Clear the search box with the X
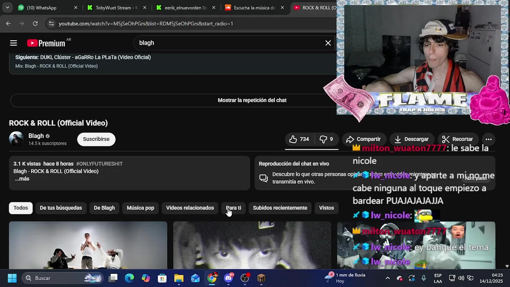The image size is (510, 287). pos(328,43)
